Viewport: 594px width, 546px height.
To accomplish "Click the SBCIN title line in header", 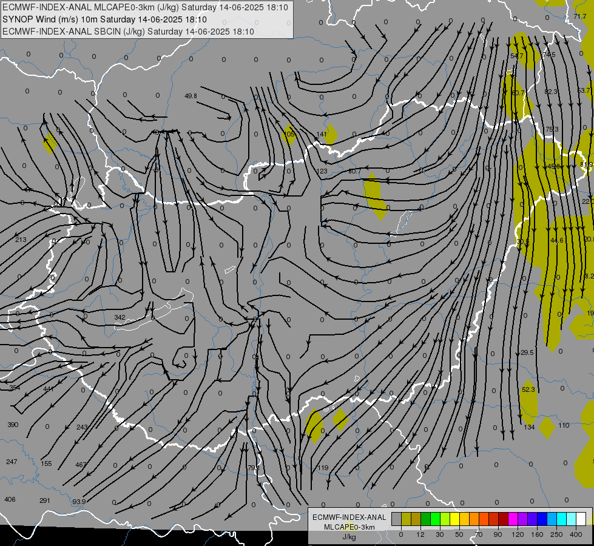I will tap(128, 32).
